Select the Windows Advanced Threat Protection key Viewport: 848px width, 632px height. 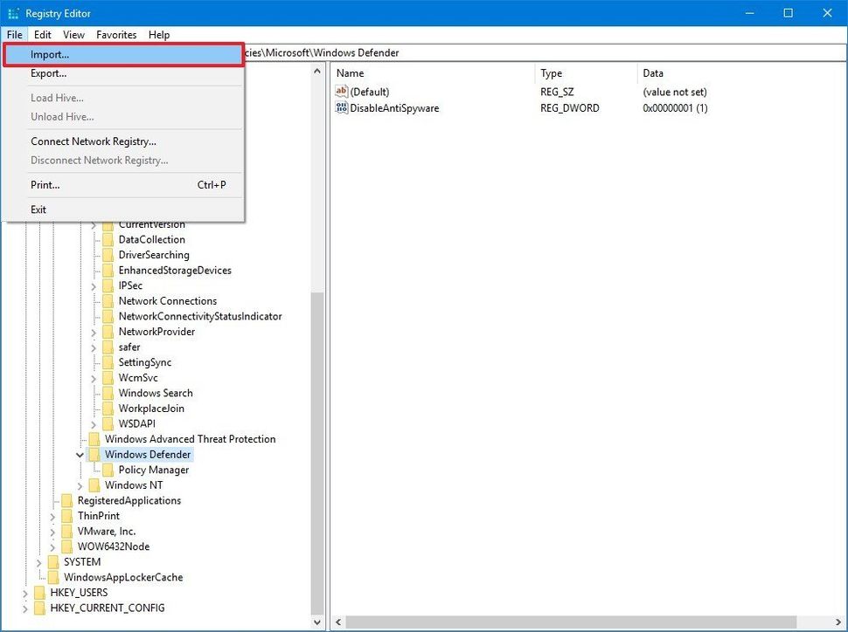click(x=189, y=439)
